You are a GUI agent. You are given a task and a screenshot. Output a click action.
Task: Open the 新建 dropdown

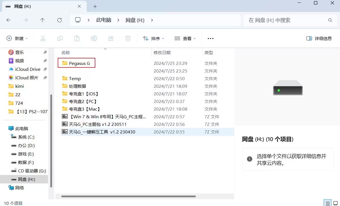[17, 38]
